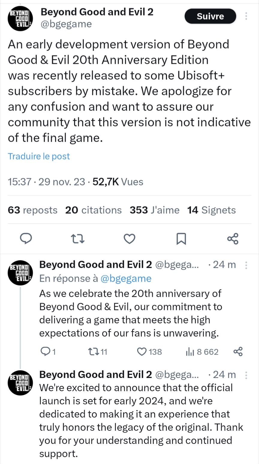Repost the main announcement post
The height and width of the screenshot is (464, 259).
(x=78, y=239)
